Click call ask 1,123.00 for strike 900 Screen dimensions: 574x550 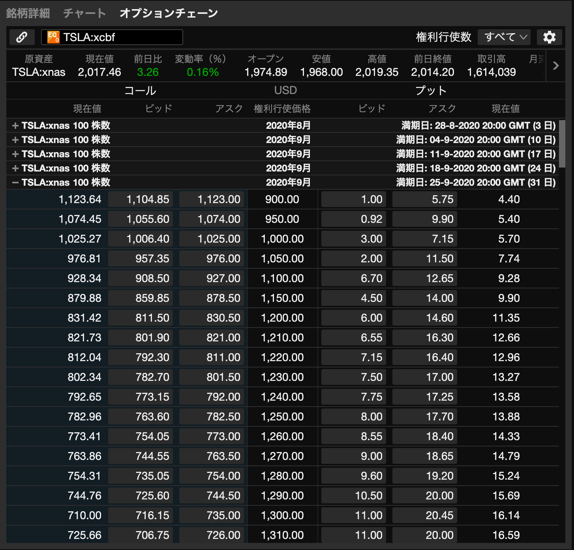(x=212, y=199)
